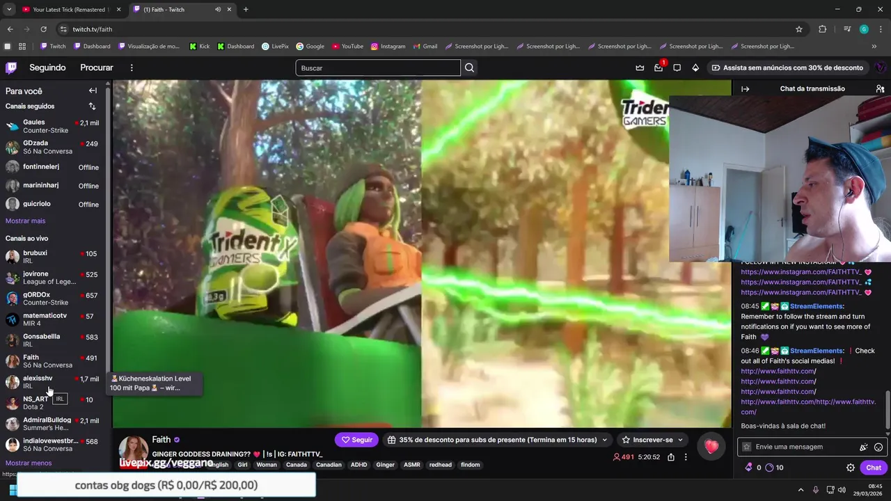This screenshot has width=891, height=501.
Task: Collapse the Para você sidebar
Action: coord(93,90)
